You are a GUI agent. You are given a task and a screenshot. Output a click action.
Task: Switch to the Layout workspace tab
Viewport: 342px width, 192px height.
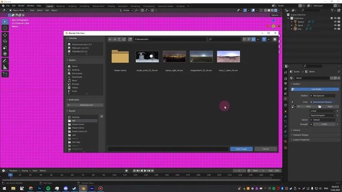tap(50, 6)
